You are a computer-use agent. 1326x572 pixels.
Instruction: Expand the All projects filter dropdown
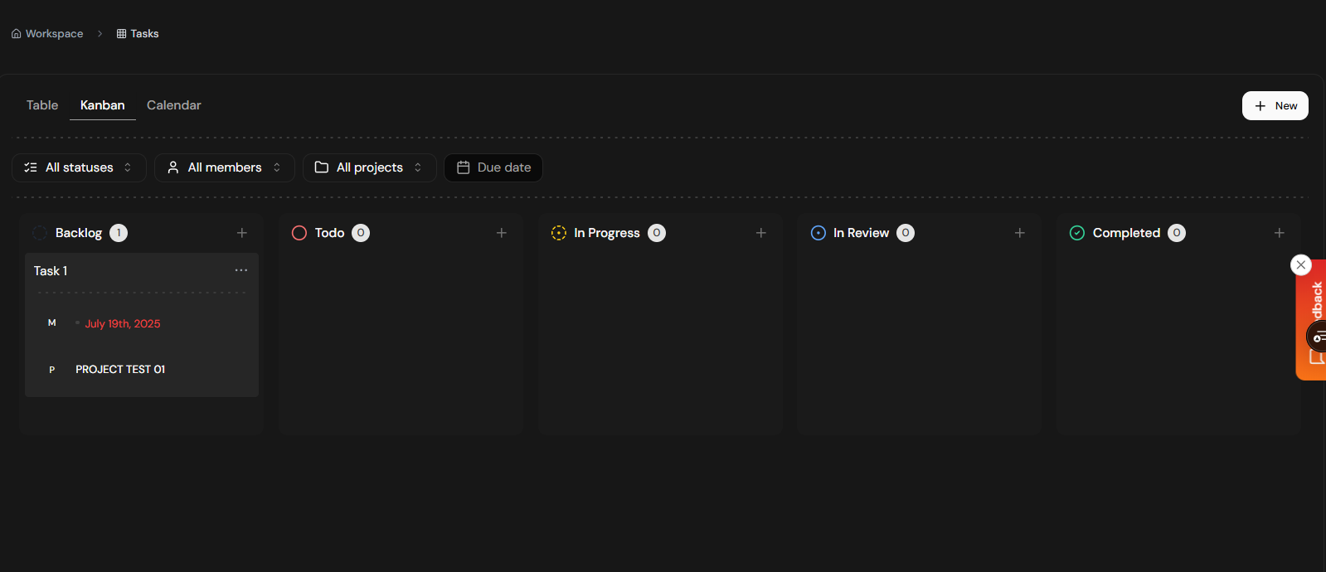coord(370,167)
